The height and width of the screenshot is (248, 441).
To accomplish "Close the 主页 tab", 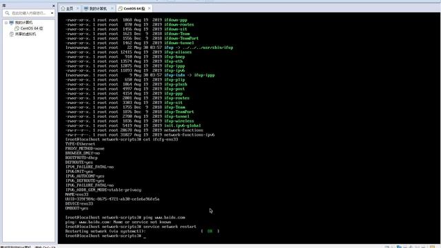I will [78, 8].
